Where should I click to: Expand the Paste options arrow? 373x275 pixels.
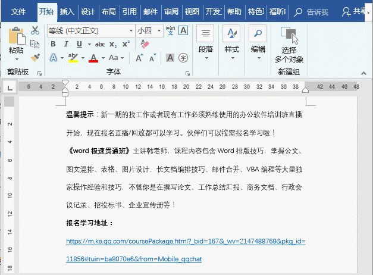click(x=17, y=59)
